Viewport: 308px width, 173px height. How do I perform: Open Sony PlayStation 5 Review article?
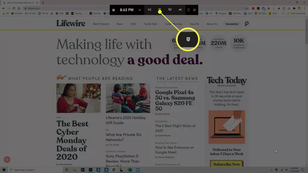pyautogui.click(x=122, y=161)
